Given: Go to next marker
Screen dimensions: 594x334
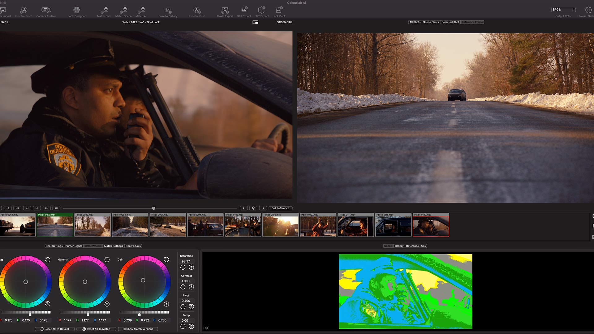Looking at the screenshot, I should (x=263, y=208).
